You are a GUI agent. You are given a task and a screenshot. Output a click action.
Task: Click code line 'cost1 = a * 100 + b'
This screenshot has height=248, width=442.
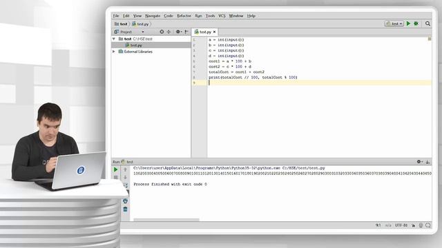pyautogui.click(x=230, y=61)
